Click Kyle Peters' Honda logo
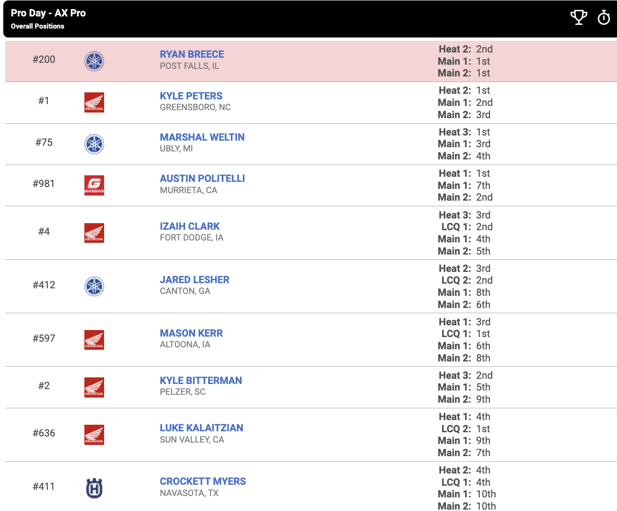This screenshot has width=617, height=511. pyautogui.click(x=94, y=102)
